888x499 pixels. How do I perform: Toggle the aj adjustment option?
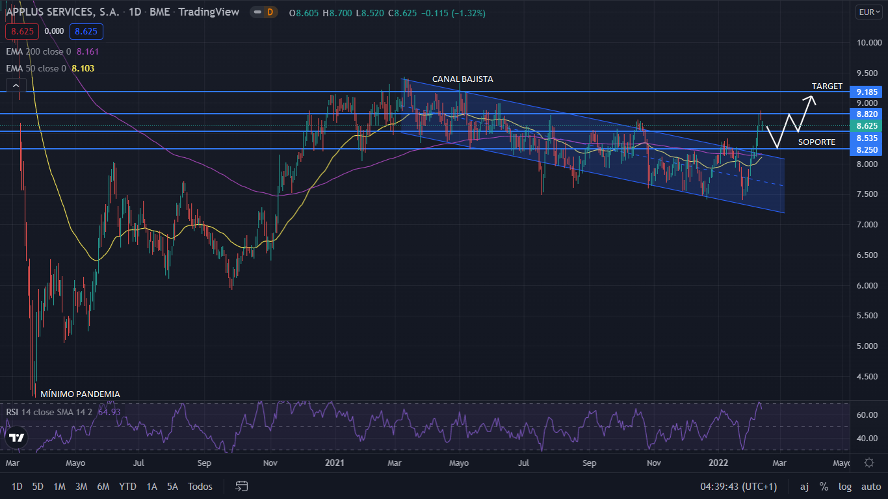click(804, 487)
